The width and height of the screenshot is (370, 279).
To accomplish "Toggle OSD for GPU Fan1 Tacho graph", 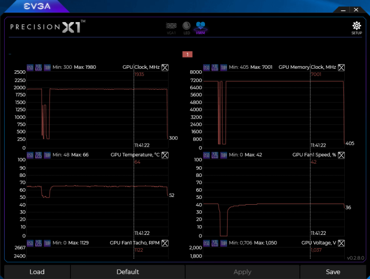I will (x=30, y=243).
